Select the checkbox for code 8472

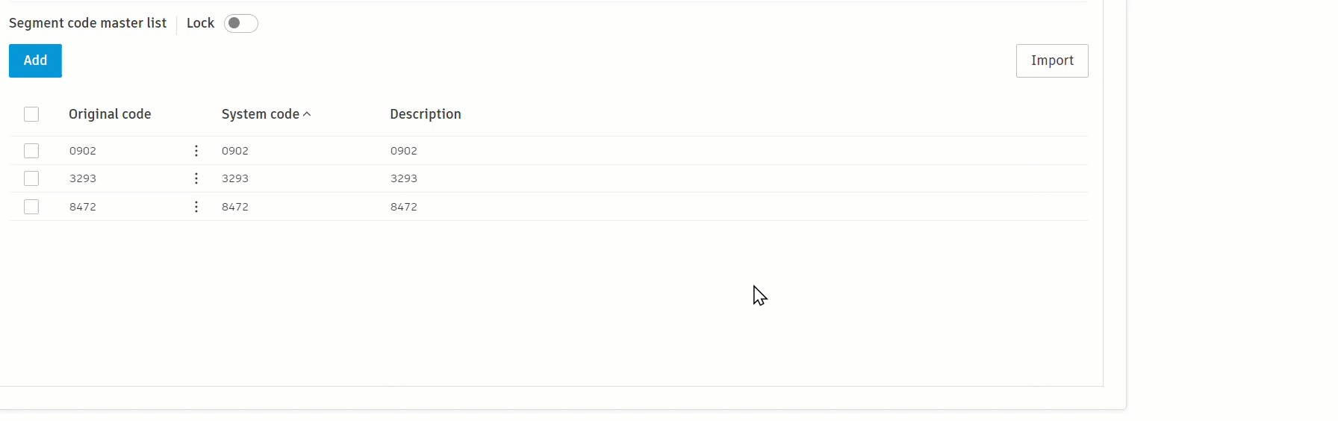click(x=31, y=207)
